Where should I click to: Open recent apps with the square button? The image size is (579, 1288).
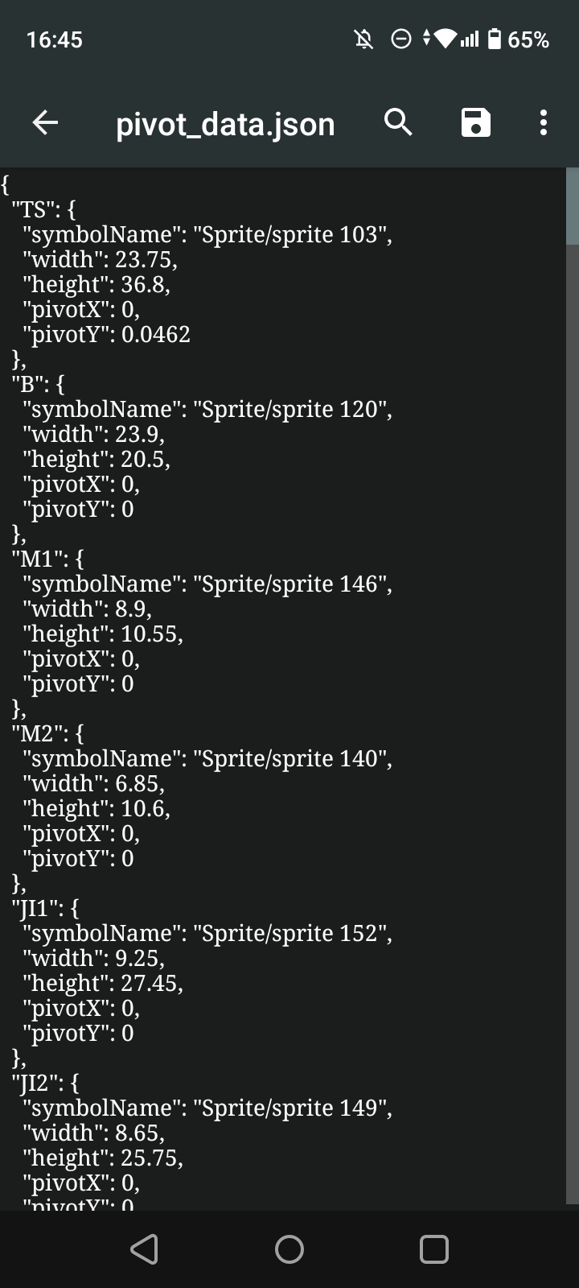point(434,1249)
